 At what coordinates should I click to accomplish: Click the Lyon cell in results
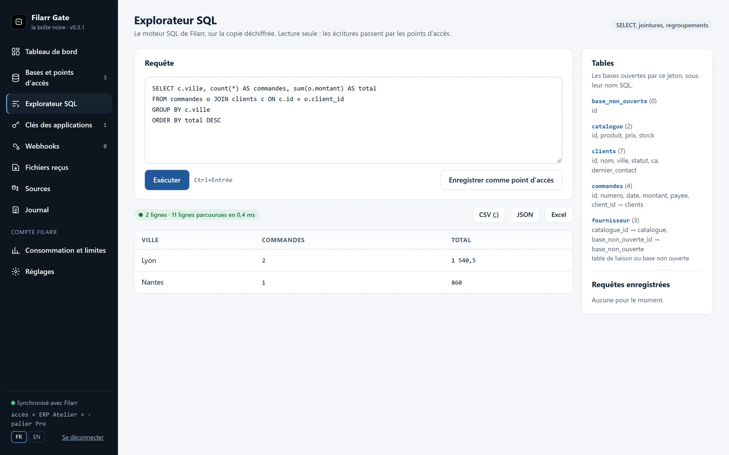click(x=149, y=261)
